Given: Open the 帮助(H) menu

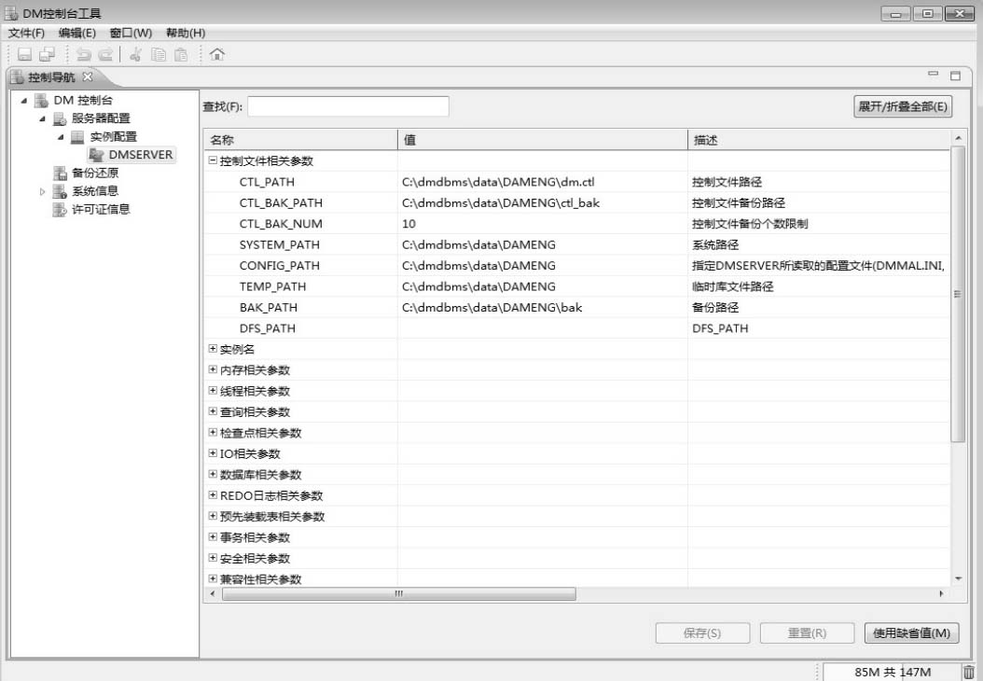Looking at the screenshot, I should point(185,33).
